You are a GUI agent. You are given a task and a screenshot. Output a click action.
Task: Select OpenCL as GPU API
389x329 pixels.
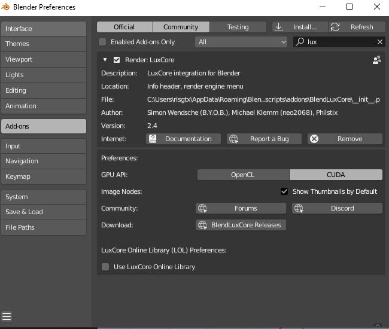point(243,175)
